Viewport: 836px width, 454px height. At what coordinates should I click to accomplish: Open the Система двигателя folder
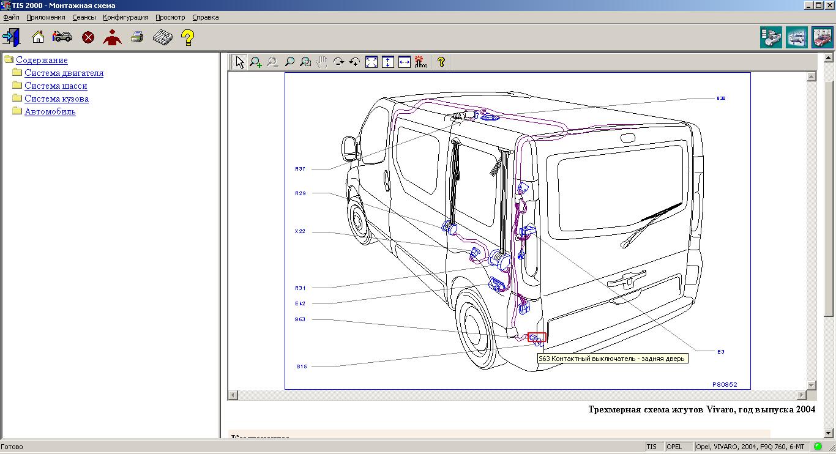pyautogui.click(x=64, y=73)
